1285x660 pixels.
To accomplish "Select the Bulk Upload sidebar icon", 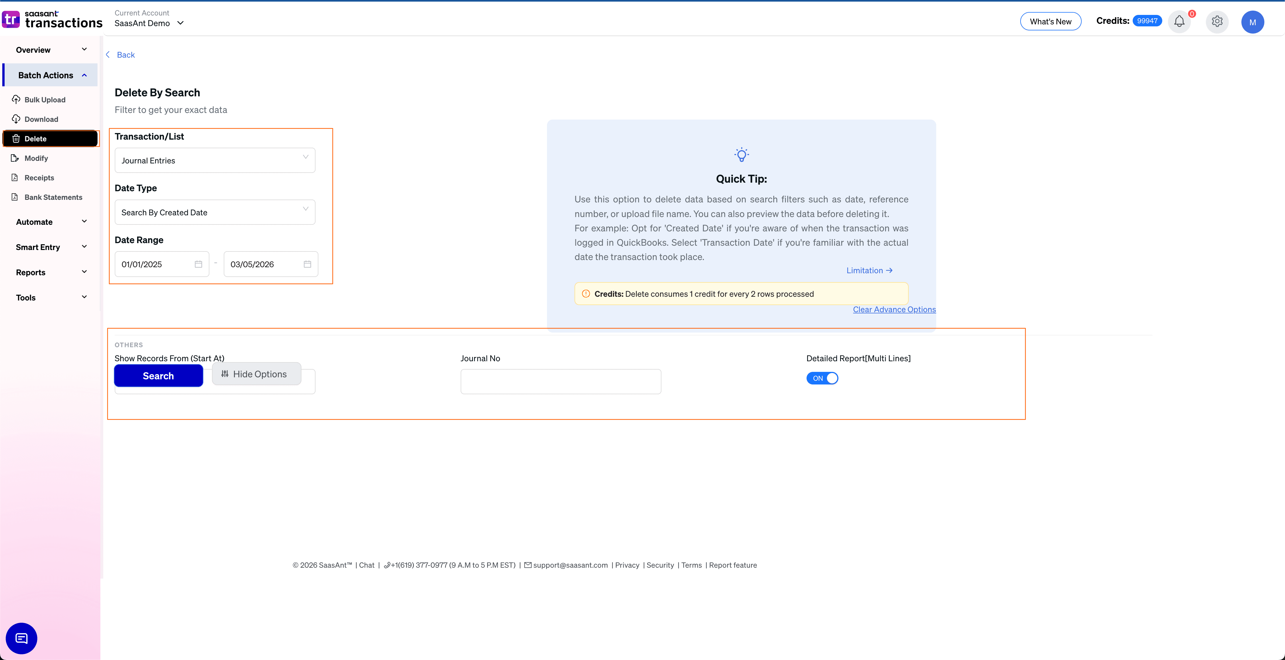I will click(x=16, y=99).
